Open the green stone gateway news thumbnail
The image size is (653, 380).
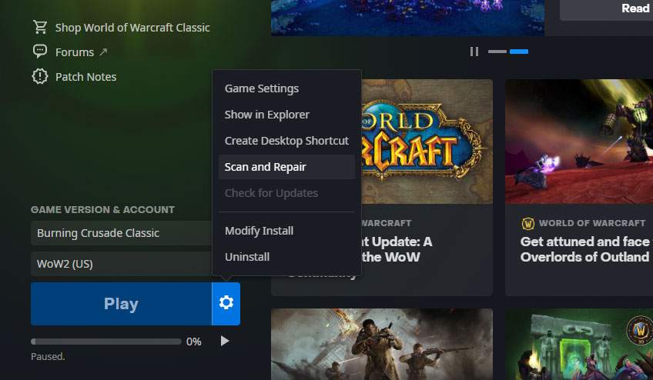(579, 344)
